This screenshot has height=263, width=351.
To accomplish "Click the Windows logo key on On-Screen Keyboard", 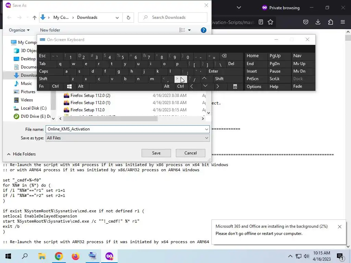I will 69,86.
